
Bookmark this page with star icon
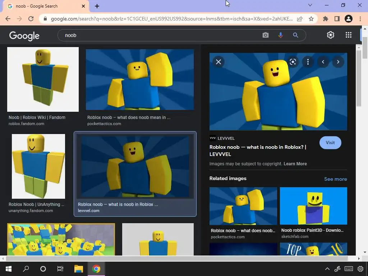pyautogui.click(x=311, y=19)
